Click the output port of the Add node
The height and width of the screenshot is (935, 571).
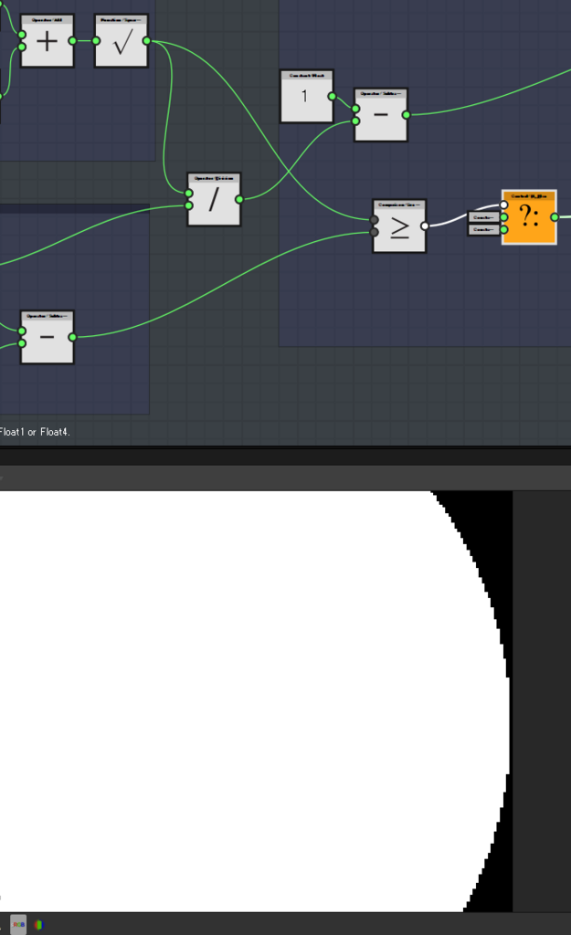click(72, 41)
